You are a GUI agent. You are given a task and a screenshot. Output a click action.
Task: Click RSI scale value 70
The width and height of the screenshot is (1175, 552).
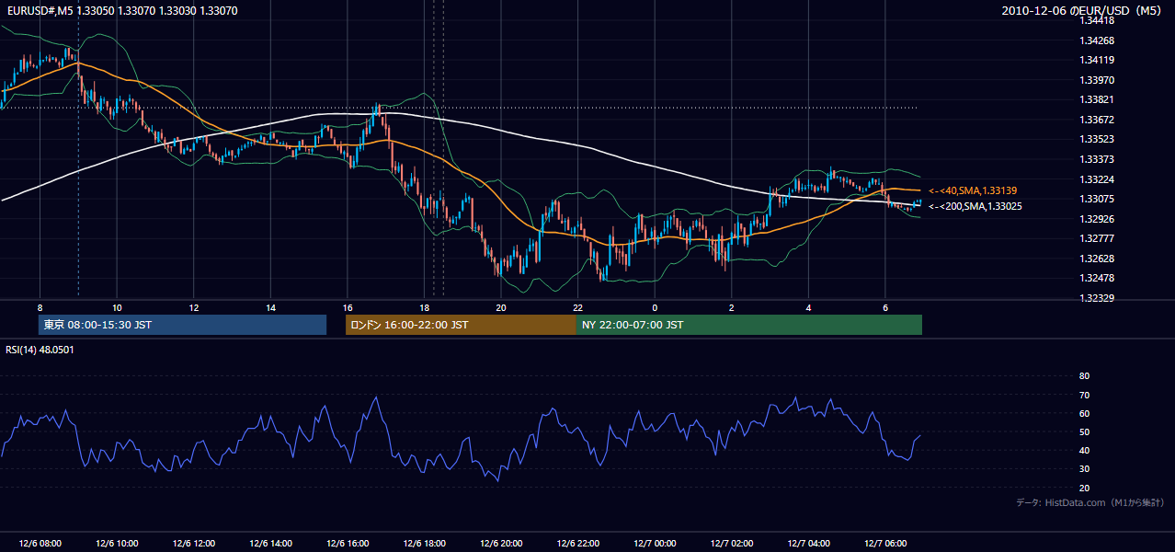(x=1084, y=395)
